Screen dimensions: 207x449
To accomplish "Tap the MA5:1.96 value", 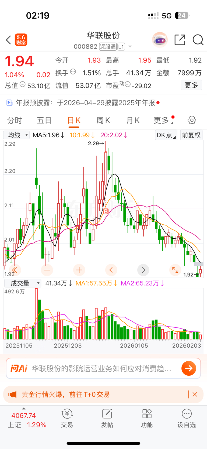I will 48,135.
